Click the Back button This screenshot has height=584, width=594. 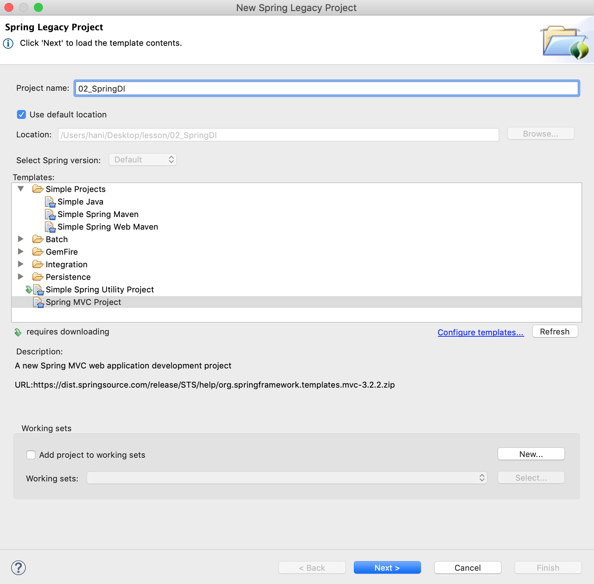[x=312, y=568]
